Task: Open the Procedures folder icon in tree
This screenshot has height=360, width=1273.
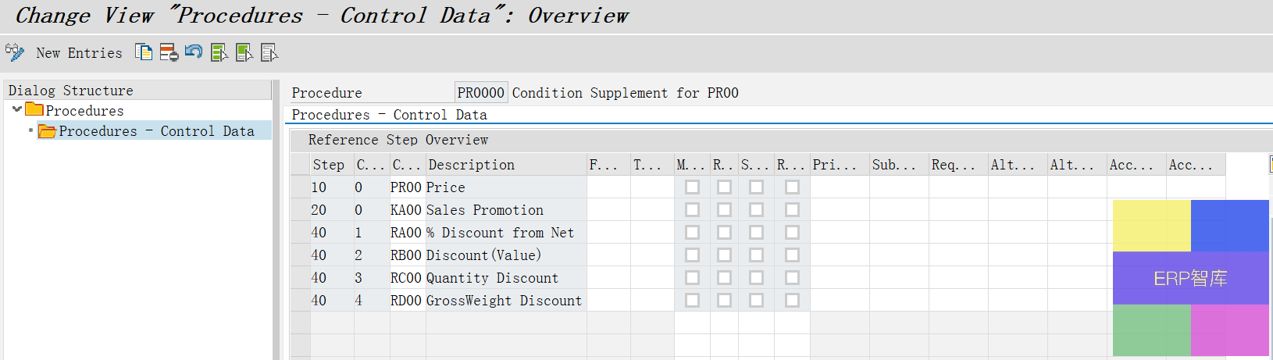Action: (34, 110)
